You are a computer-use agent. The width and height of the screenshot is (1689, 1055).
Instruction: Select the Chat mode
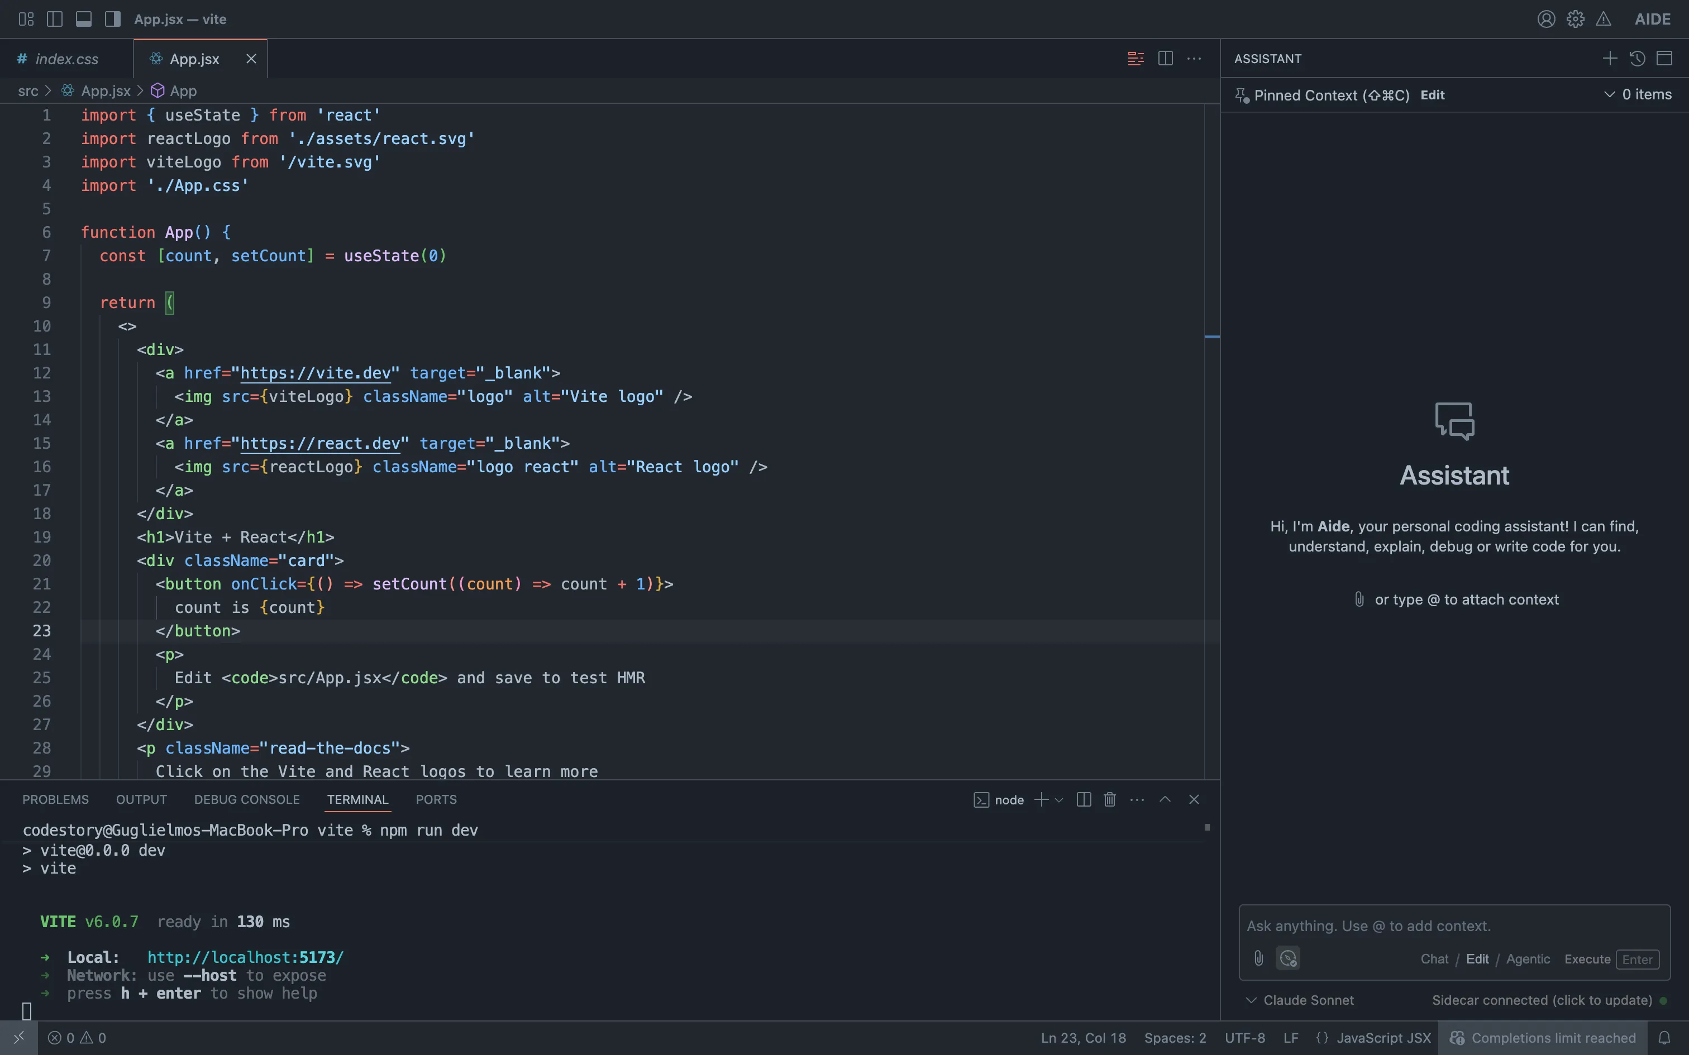pos(1434,960)
